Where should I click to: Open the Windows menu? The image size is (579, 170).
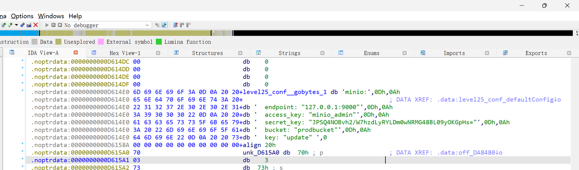click(51, 16)
